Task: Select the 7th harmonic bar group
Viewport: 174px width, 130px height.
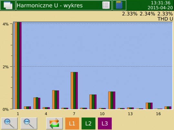Action: click(x=74, y=90)
